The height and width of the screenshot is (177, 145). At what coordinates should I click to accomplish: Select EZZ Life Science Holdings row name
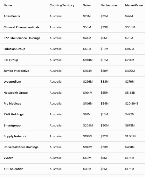pyautogui.click(x=22, y=38)
